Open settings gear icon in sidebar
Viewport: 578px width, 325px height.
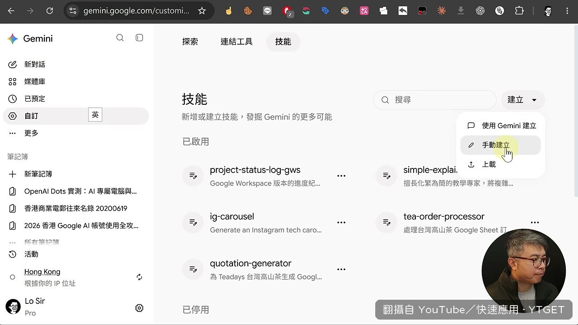[139, 308]
